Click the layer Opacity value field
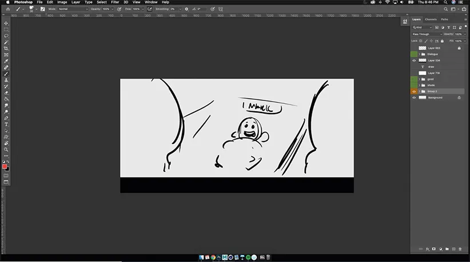This screenshot has width=470, height=262. tap(459, 34)
